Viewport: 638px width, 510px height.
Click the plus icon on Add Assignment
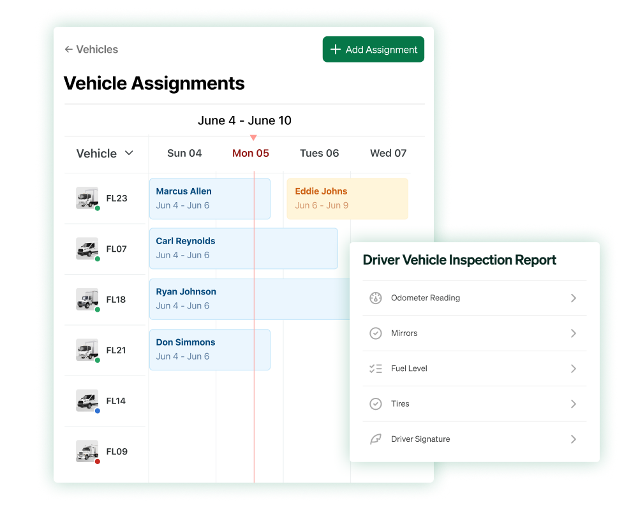[x=336, y=49]
